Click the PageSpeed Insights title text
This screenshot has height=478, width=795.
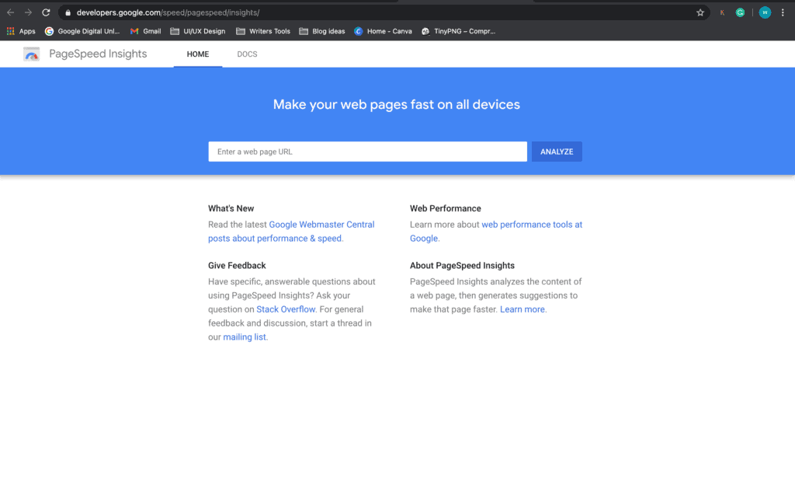(x=98, y=54)
